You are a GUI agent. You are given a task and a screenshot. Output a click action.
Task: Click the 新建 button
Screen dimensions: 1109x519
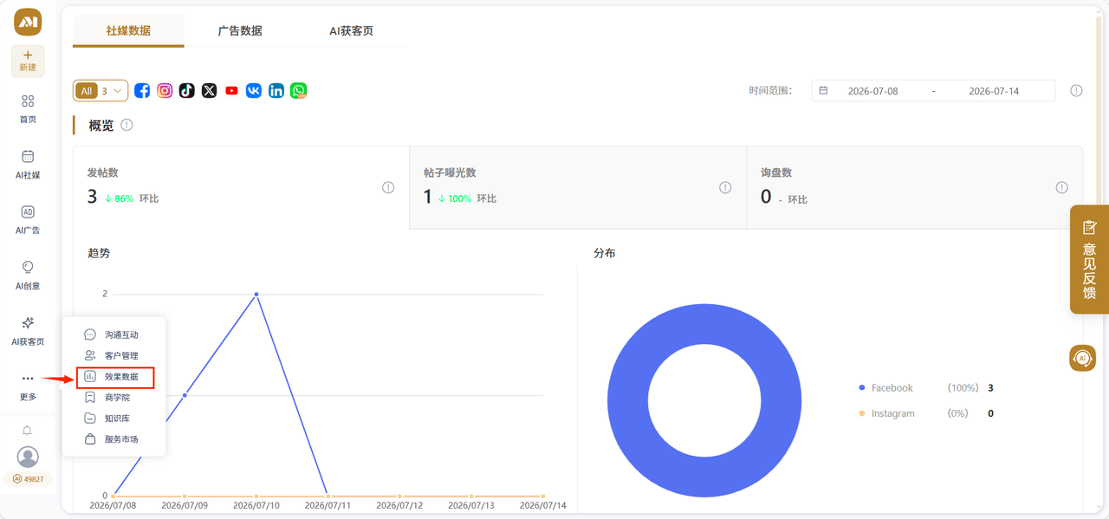(28, 61)
